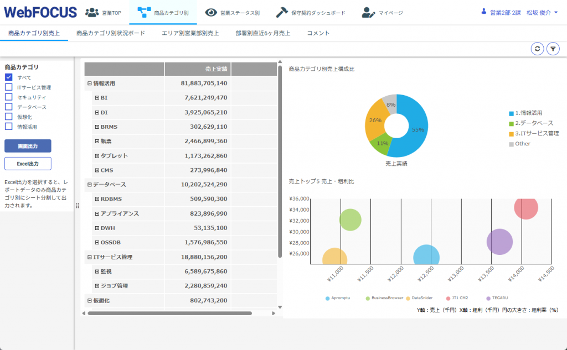Click the 商品カテゴリ別 hierarchy icon

tap(144, 13)
